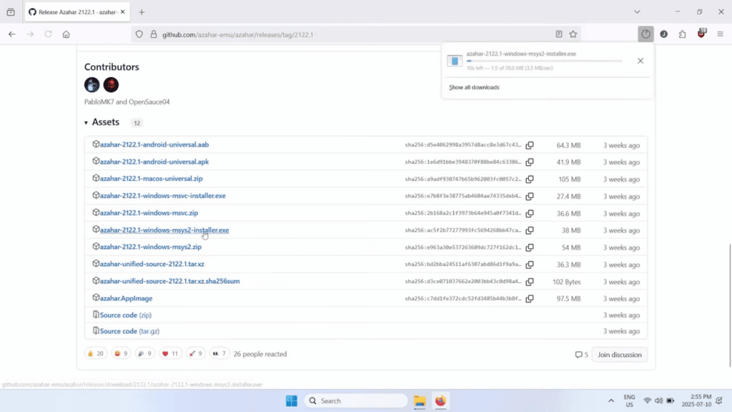Copy sha256 hash for azahar.AppImage
732x412 pixels.
coord(530,298)
